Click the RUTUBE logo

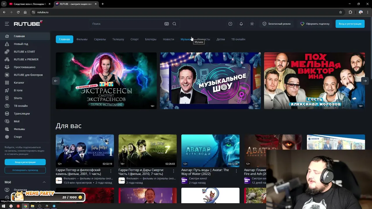point(28,24)
